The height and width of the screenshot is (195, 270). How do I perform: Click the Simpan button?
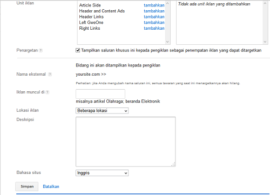coord(27,186)
